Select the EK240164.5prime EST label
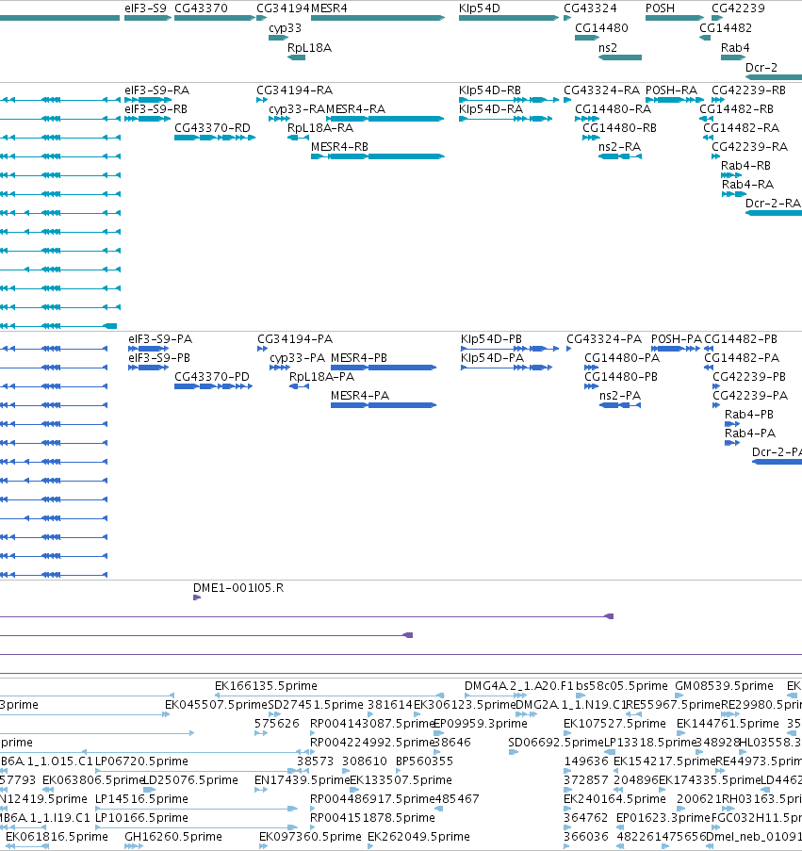The height and width of the screenshot is (851, 802). pos(614,799)
